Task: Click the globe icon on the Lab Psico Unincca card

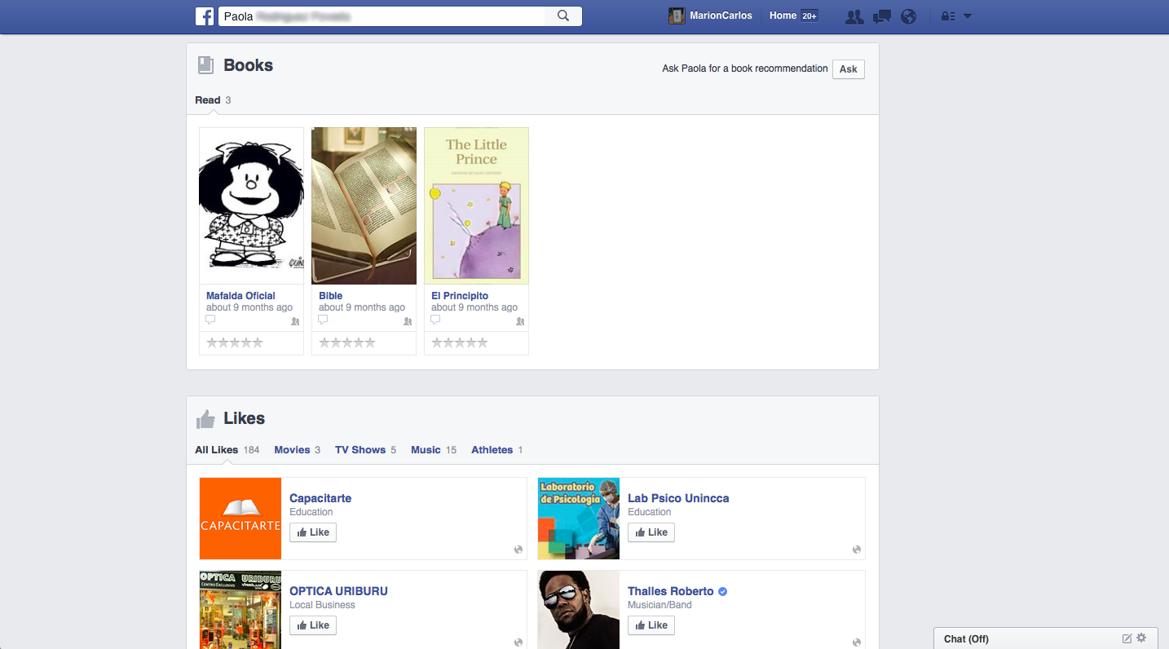Action: click(857, 550)
